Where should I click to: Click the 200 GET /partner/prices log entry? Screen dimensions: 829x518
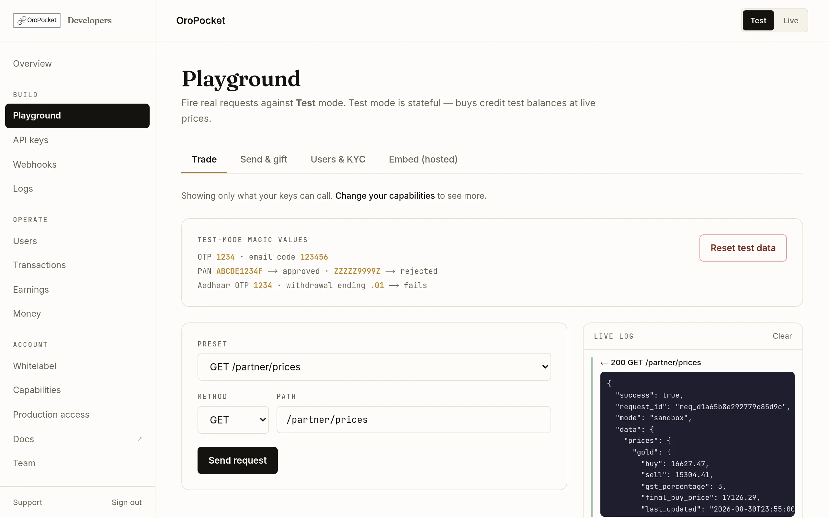pos(651,363)
